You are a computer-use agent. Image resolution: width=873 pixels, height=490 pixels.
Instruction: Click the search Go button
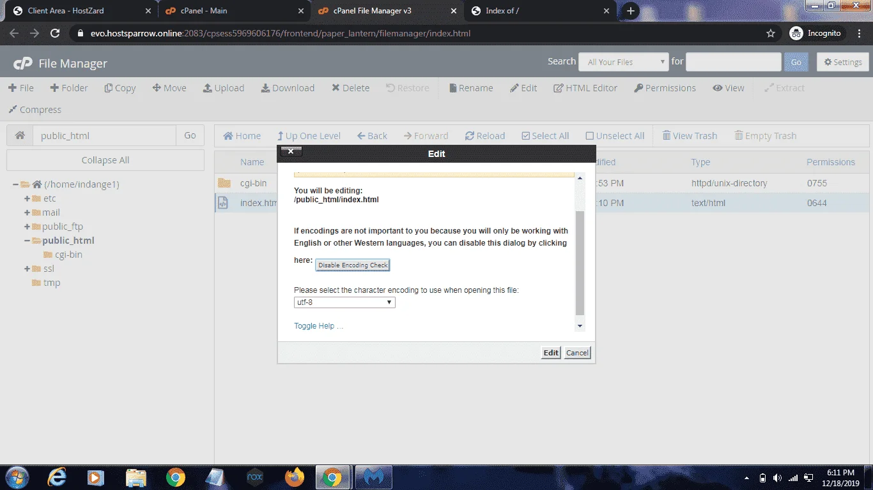pos(796,62)
